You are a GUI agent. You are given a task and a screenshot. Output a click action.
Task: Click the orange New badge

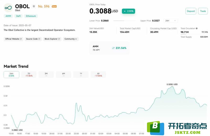point(54,6)
